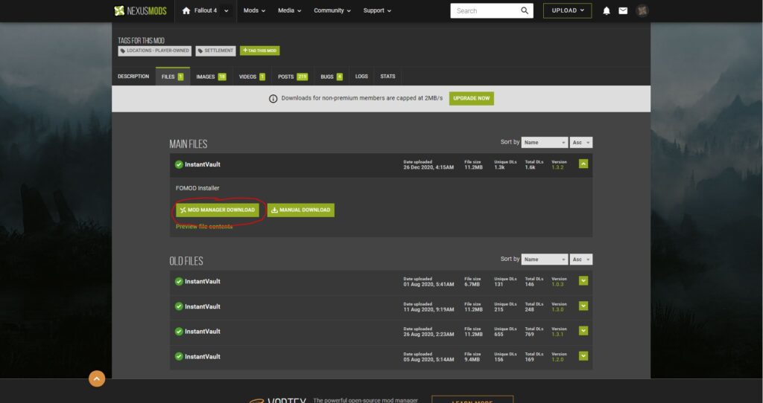
Task: Click the orange back-to-top arrow button
Action: click(97, 378)
